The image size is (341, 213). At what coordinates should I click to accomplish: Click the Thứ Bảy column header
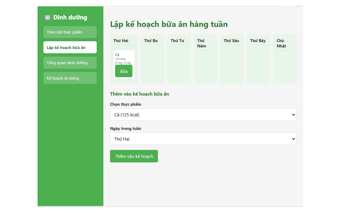(258, 41)
